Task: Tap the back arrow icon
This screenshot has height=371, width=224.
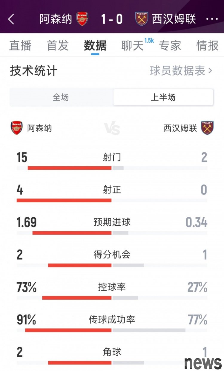Action: [x=11, y=19]
